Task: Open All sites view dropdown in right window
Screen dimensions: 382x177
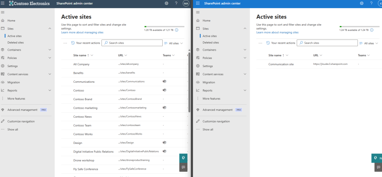Action: [x=369, y=43]
